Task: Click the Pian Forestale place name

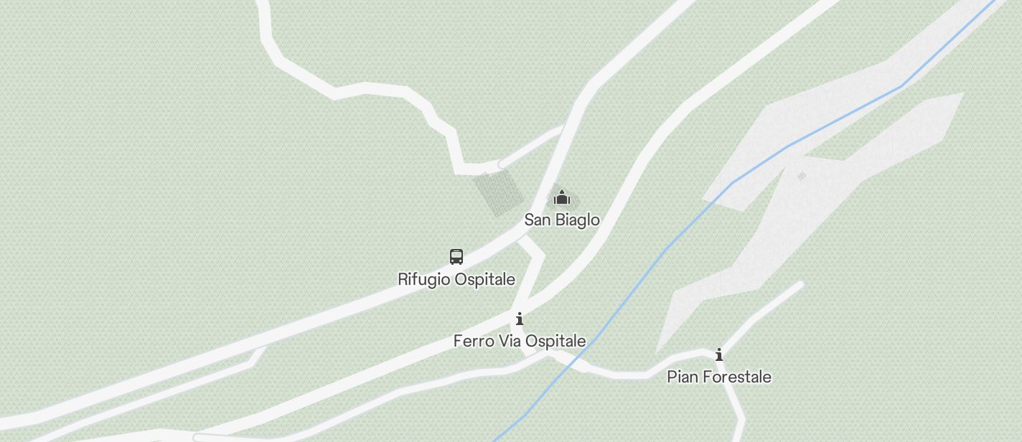Action: pos(719,377)
